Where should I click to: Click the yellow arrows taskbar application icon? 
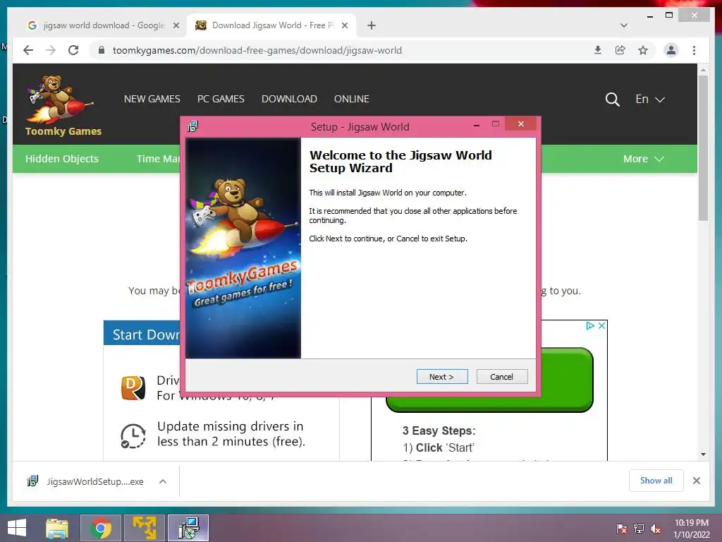coord(145,528)
